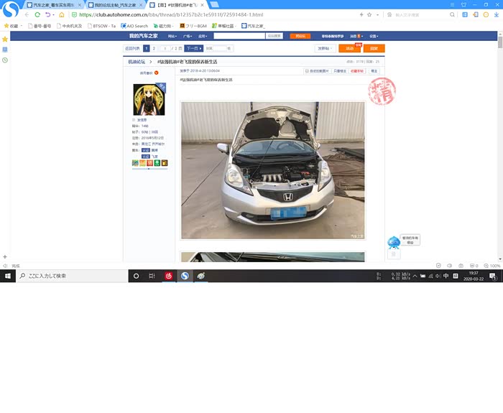Click the yellow favorites star in sidebar

coord(5,39)
